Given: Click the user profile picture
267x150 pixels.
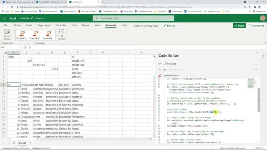Looking at the screenshot, I should [262, 18].
